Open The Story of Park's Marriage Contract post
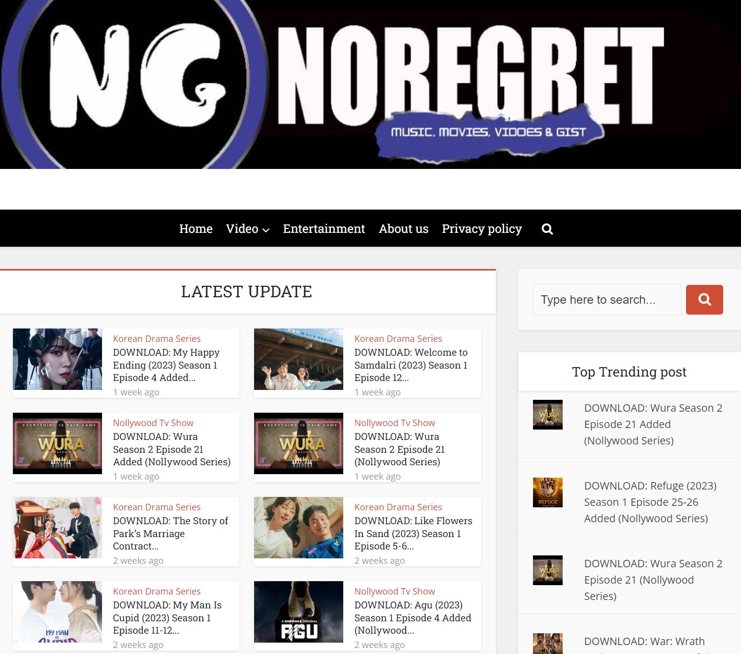 tap(170, 534)
